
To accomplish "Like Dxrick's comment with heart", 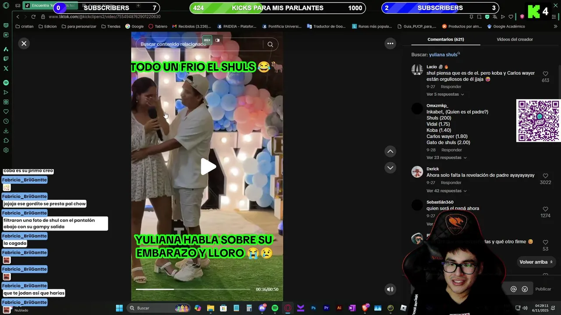I will click(x=545, y=176).
